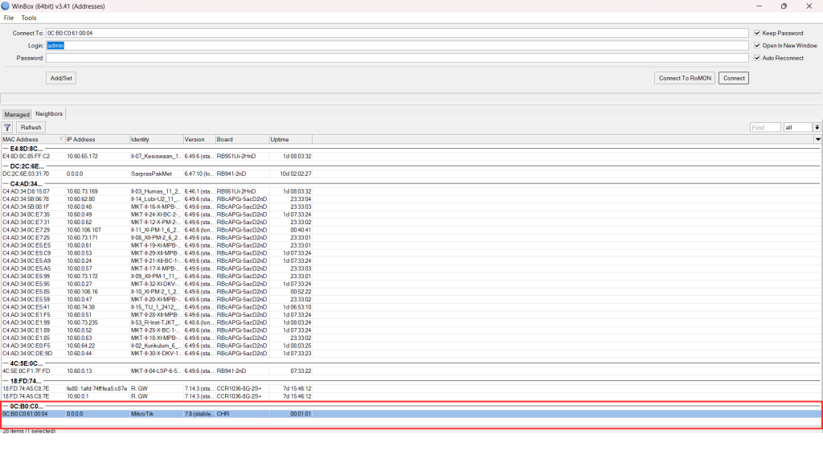The image size is (823, 463).
Task: Click the WinBox logo in title bar
Action: (7, 6)
